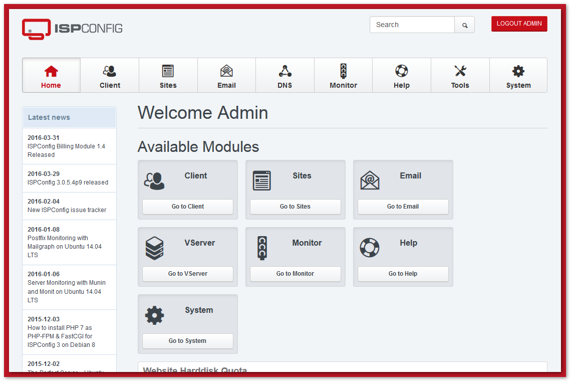The width and height of the screenshot is (572, 383).
Task: Log out with the LOGOUT ADMIN button
Action: [x=519, y=24]
